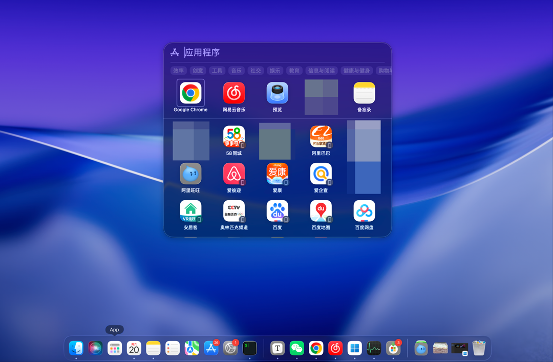
Task: Filter apps by 娱乐 category
Action: click(275, 71)
